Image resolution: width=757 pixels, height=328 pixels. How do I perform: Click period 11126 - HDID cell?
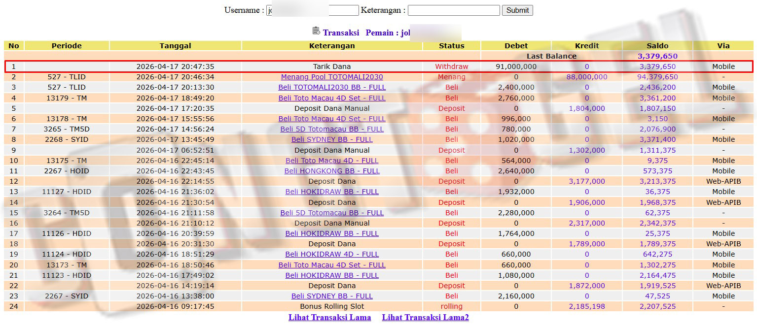pos(67,233)
